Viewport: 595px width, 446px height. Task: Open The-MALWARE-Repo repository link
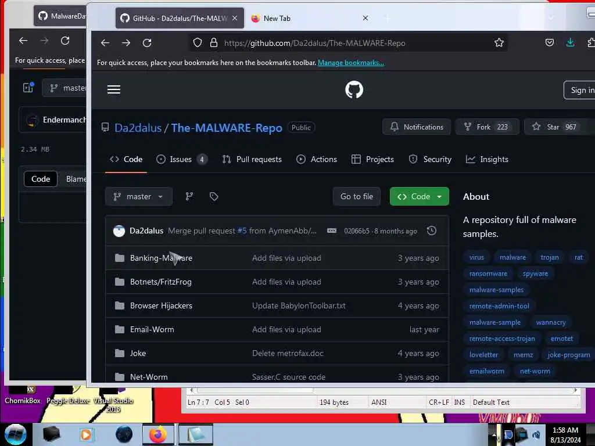coord(227,128)
